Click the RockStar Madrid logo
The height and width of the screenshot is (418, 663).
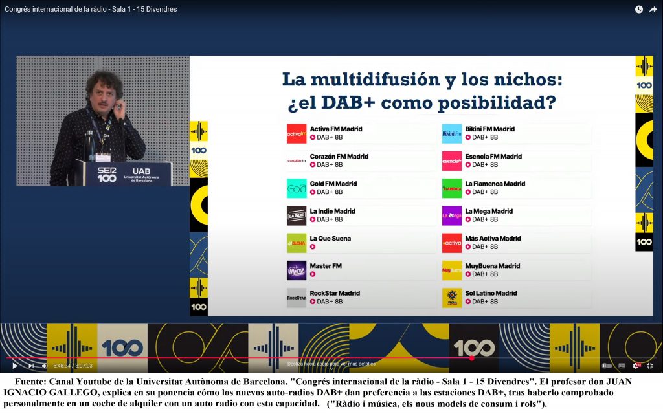(x=297, y=298)
